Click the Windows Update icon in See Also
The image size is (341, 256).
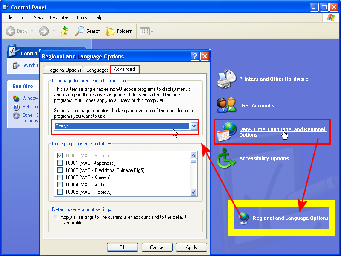16,99
